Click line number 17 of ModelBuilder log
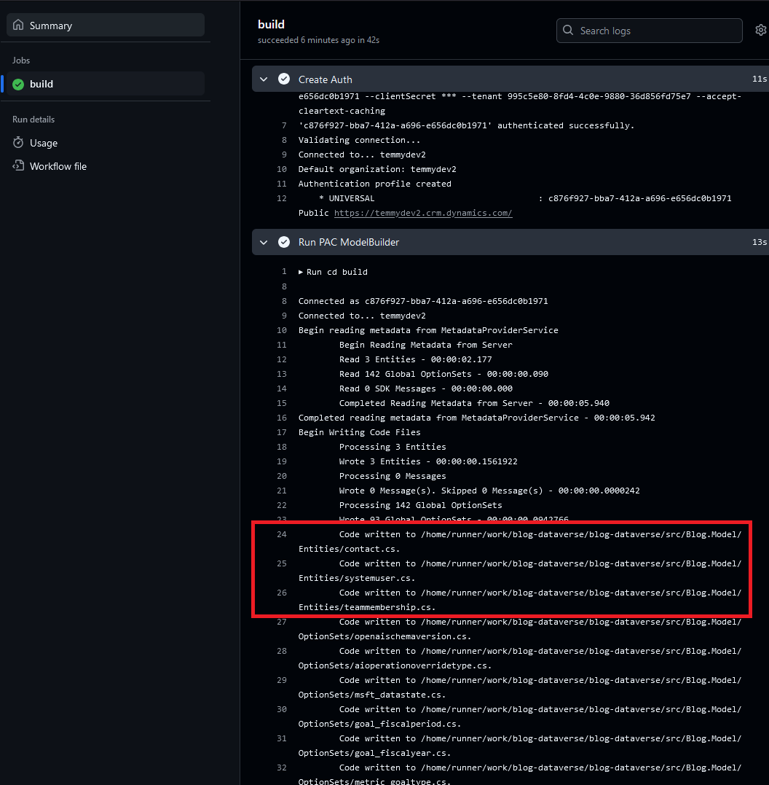This screenshot has height=785, width=769. click(x=282, y=432)
